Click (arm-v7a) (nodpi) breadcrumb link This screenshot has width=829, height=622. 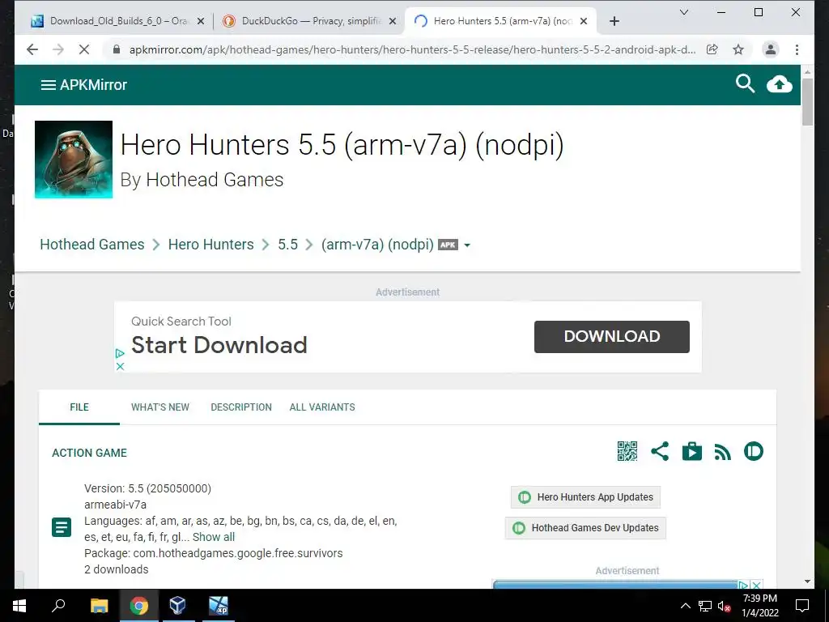point(377,245)
